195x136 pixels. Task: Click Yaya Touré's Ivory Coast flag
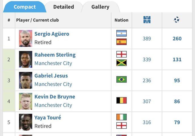[121, 117]
